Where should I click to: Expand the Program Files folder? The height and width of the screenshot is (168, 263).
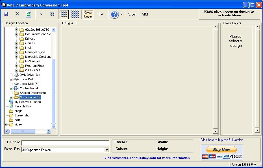pos(16,66)
